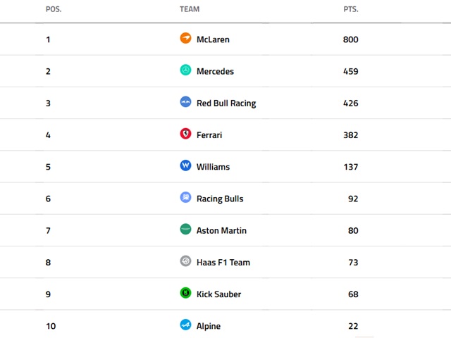
Task: Click the POS. column header
Action: [53, 9]
